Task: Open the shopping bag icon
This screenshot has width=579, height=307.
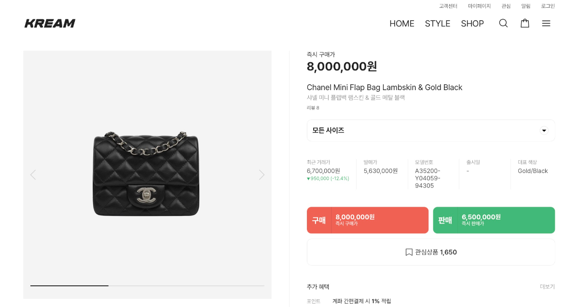Action: pyautogui.click(x=525, y=23)
